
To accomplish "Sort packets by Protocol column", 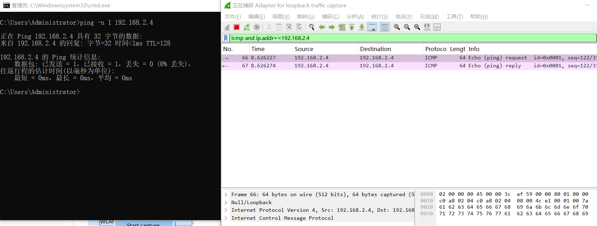I will coord(436,49).
